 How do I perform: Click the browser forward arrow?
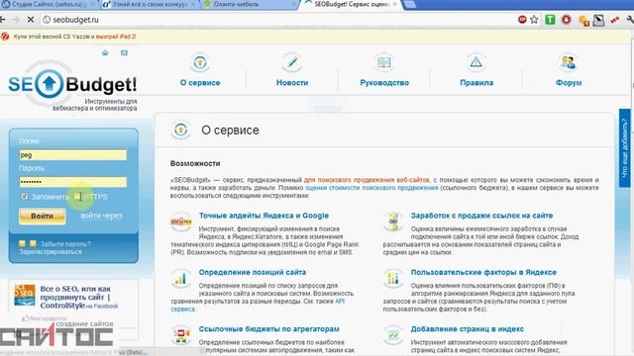[x=16, y=20]
